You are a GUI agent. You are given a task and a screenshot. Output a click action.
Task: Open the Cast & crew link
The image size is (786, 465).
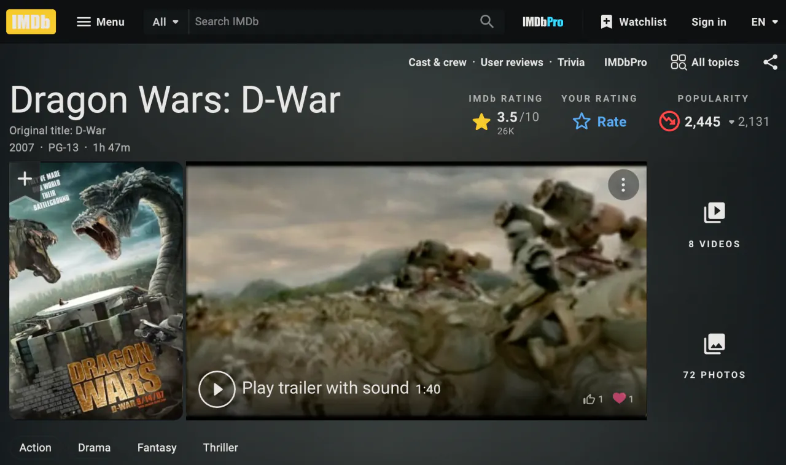[437, 62]
